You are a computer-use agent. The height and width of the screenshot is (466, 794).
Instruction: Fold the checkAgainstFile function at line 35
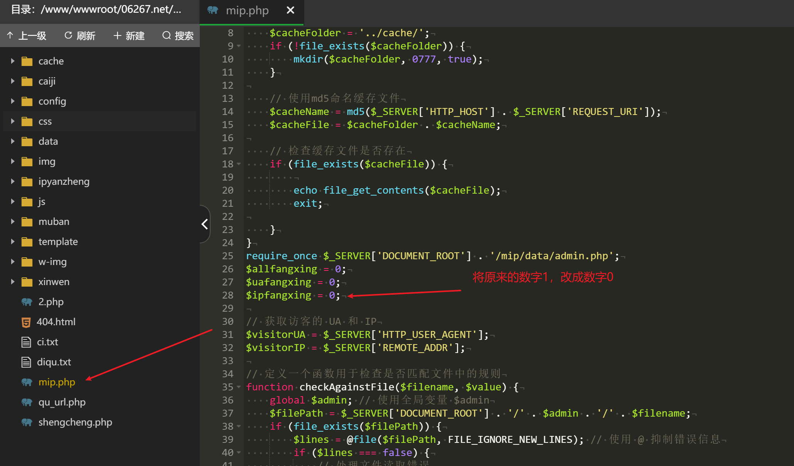pyautogui.click(x=239, y=387)
